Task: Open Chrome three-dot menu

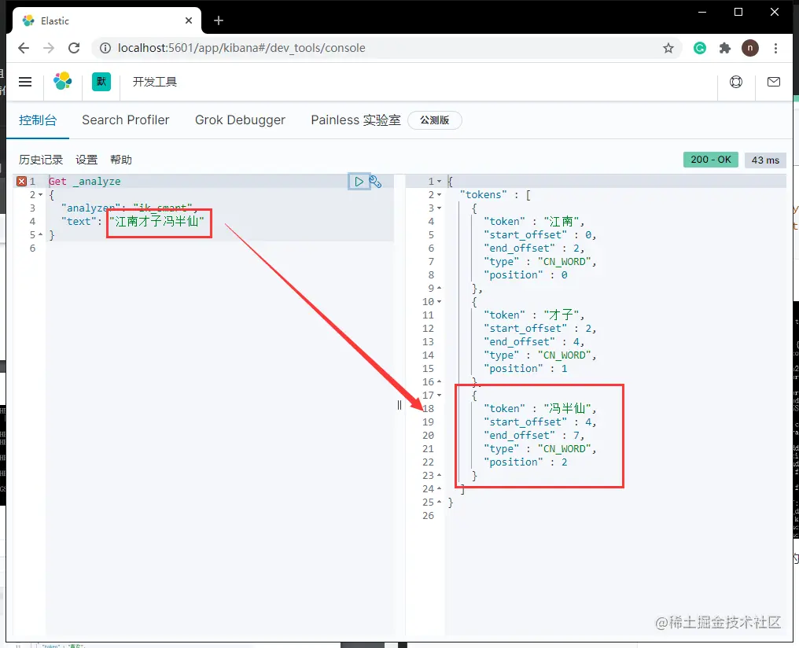Action: pyautogui.click(x=775, y=48)
